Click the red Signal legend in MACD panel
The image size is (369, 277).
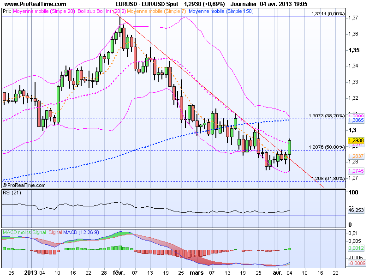pos(55,232)
